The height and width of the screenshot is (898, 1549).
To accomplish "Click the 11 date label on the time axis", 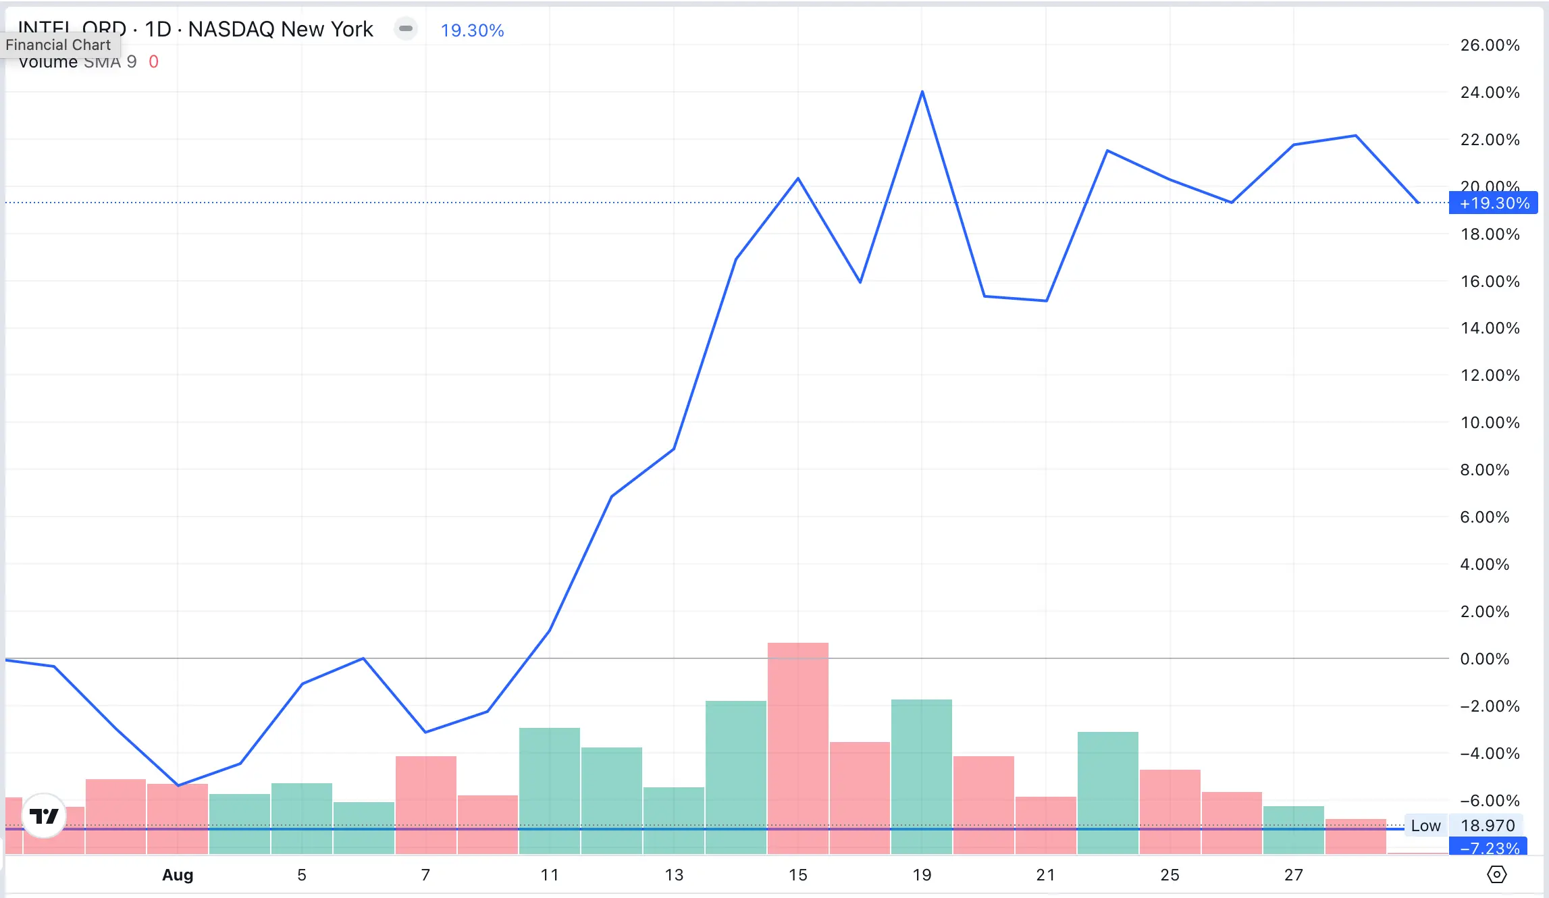I will click(x=550, y=875).
